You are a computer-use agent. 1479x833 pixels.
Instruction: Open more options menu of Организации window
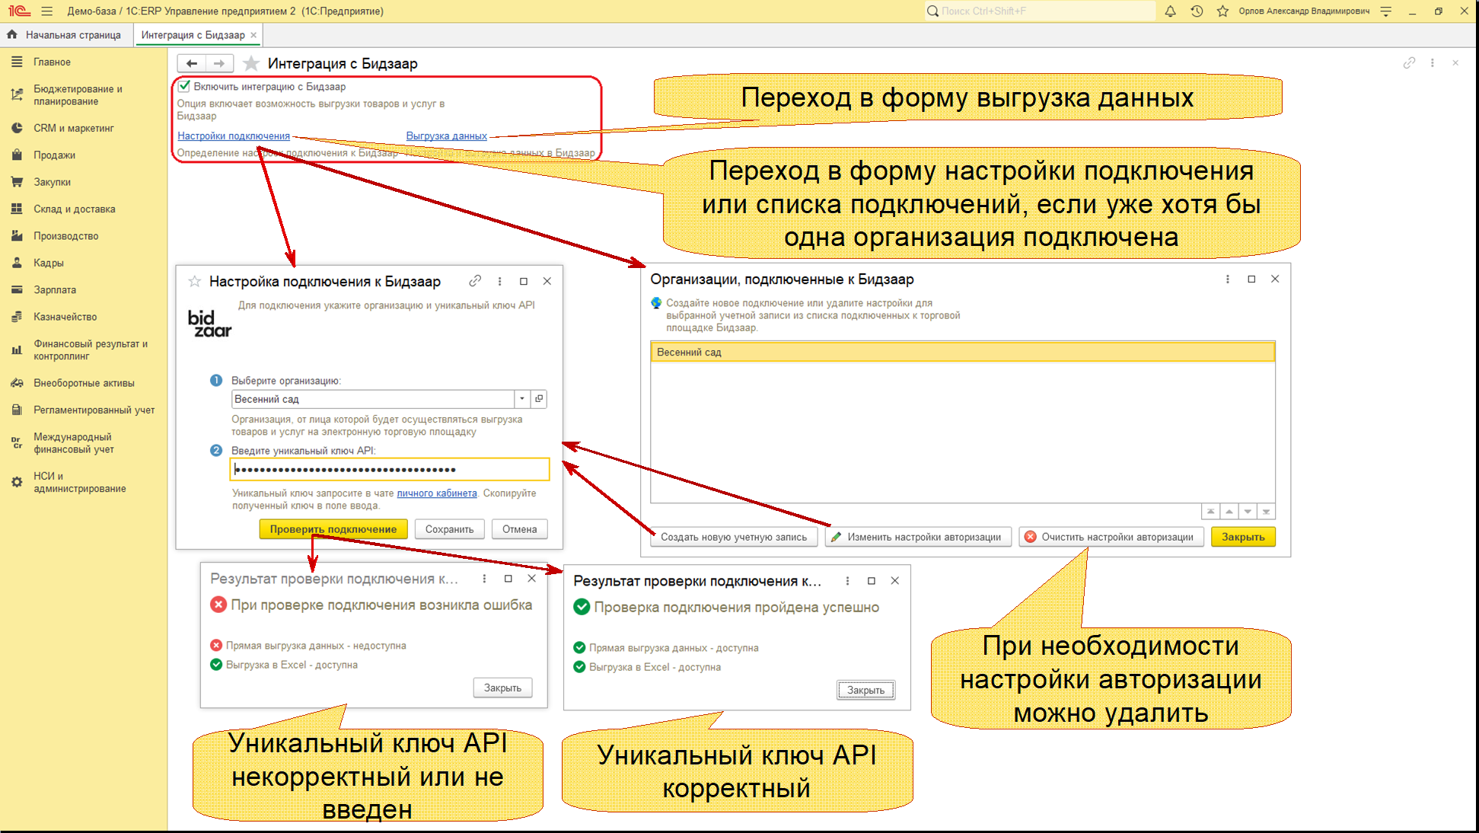(1227, 279)
